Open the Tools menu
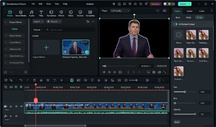The height and width of the screenshot is (127, 216). 48,4
